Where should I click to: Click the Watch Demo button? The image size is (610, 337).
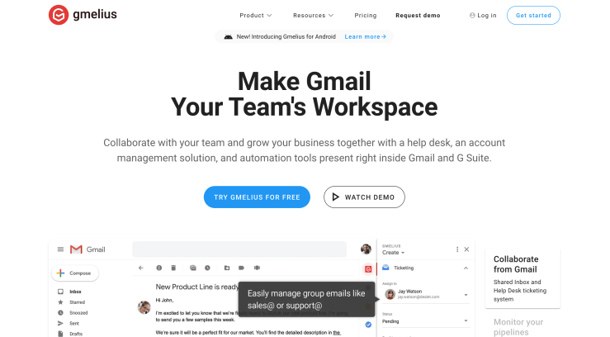click(x=364, y=197)
